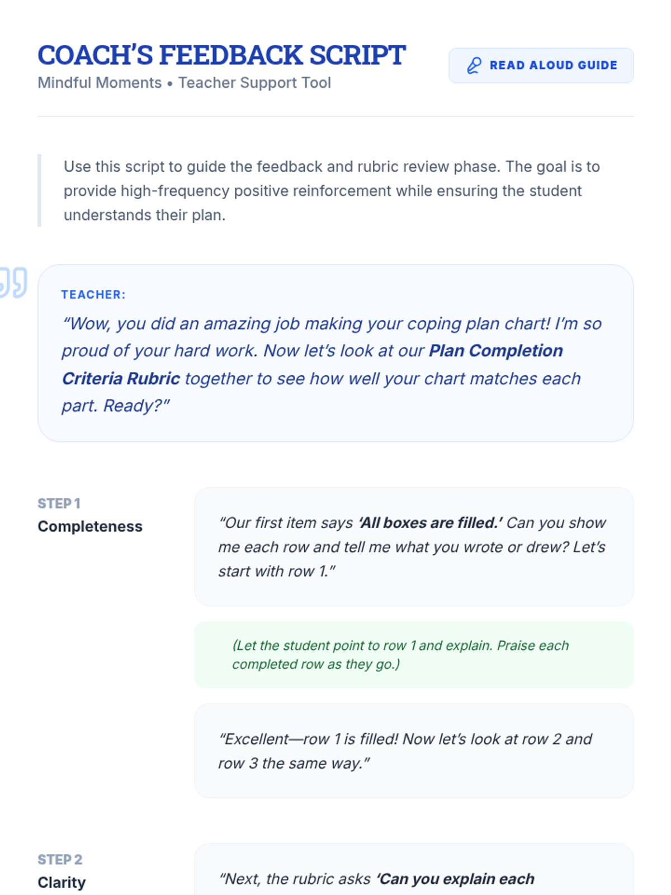Click the 'Can you explain each' bold phrase
671x895 pixels.
(455, 879)
